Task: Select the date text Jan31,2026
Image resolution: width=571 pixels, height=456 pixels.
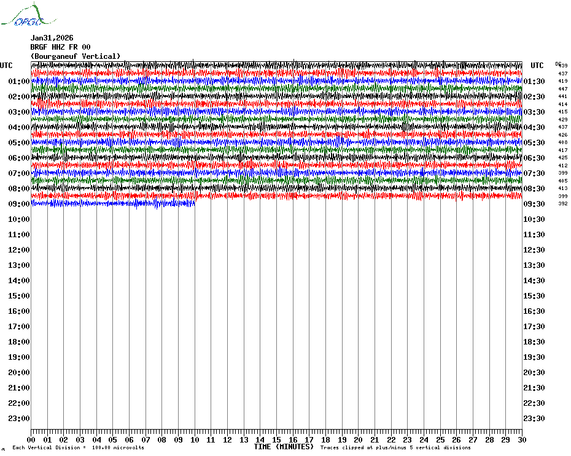Action: click(52, 38)
